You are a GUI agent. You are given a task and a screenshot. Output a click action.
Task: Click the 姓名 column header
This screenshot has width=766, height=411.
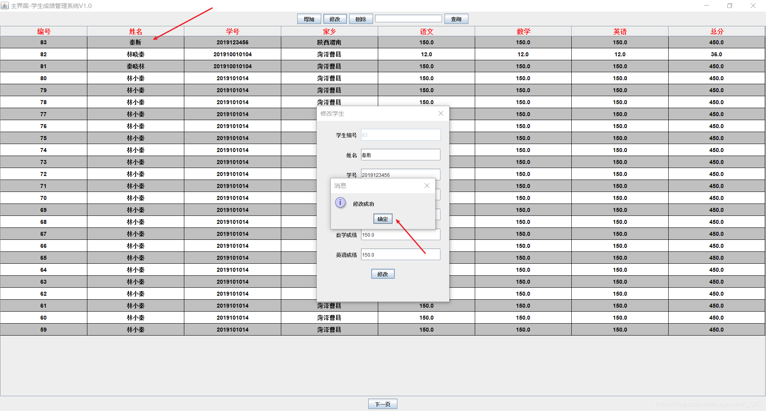(136, 31)
